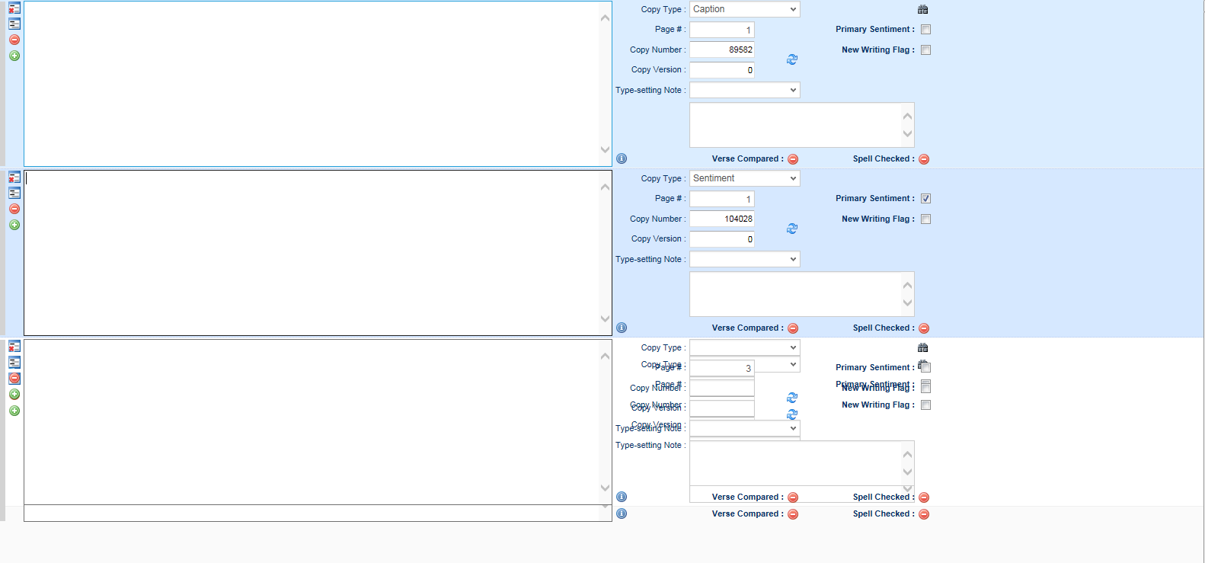Viewport: 1205px width, 563px height.
Task: Uncheck Primary Sentiment in Sentiment row
Action: (x=925, y=199)
